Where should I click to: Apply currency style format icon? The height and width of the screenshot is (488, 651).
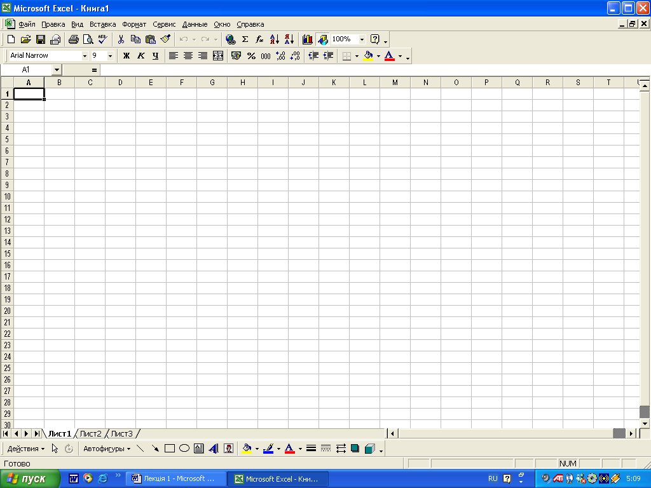(x=236, y=56)
